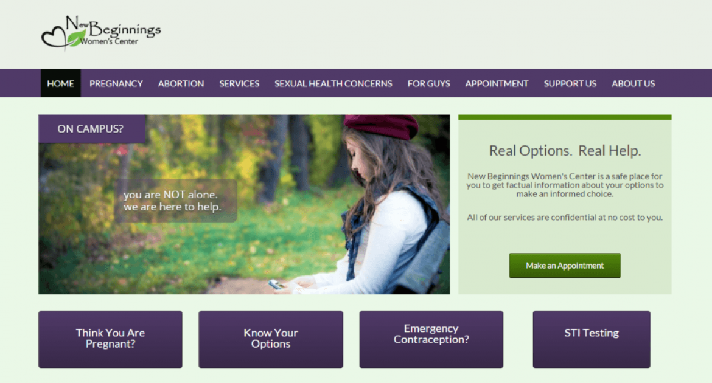
Task: Select the Know Your Options button
Action: pos(271,339)
